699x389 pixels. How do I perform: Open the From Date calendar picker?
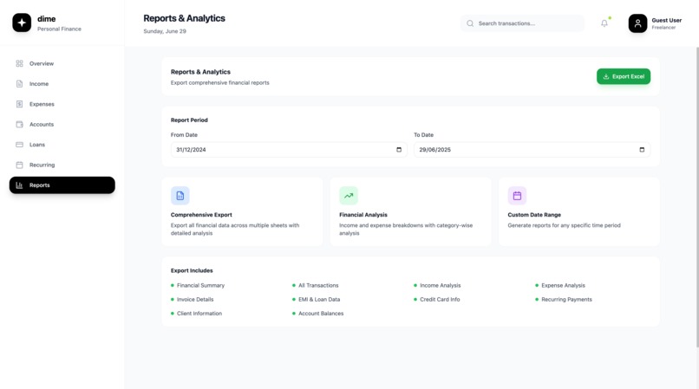[x=399, y=150]
